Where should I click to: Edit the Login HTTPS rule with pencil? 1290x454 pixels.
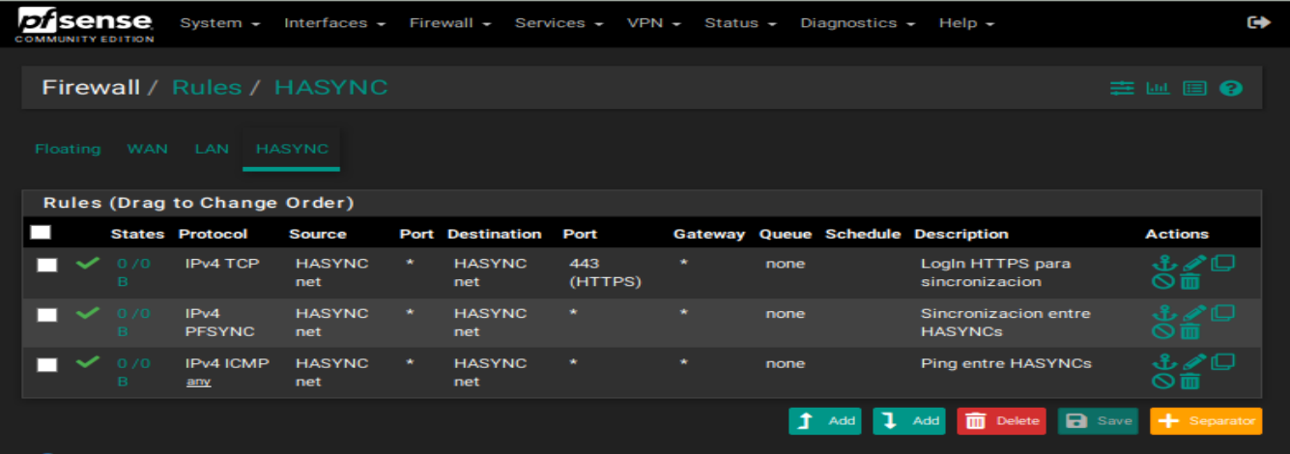[x=1194, y=263]
